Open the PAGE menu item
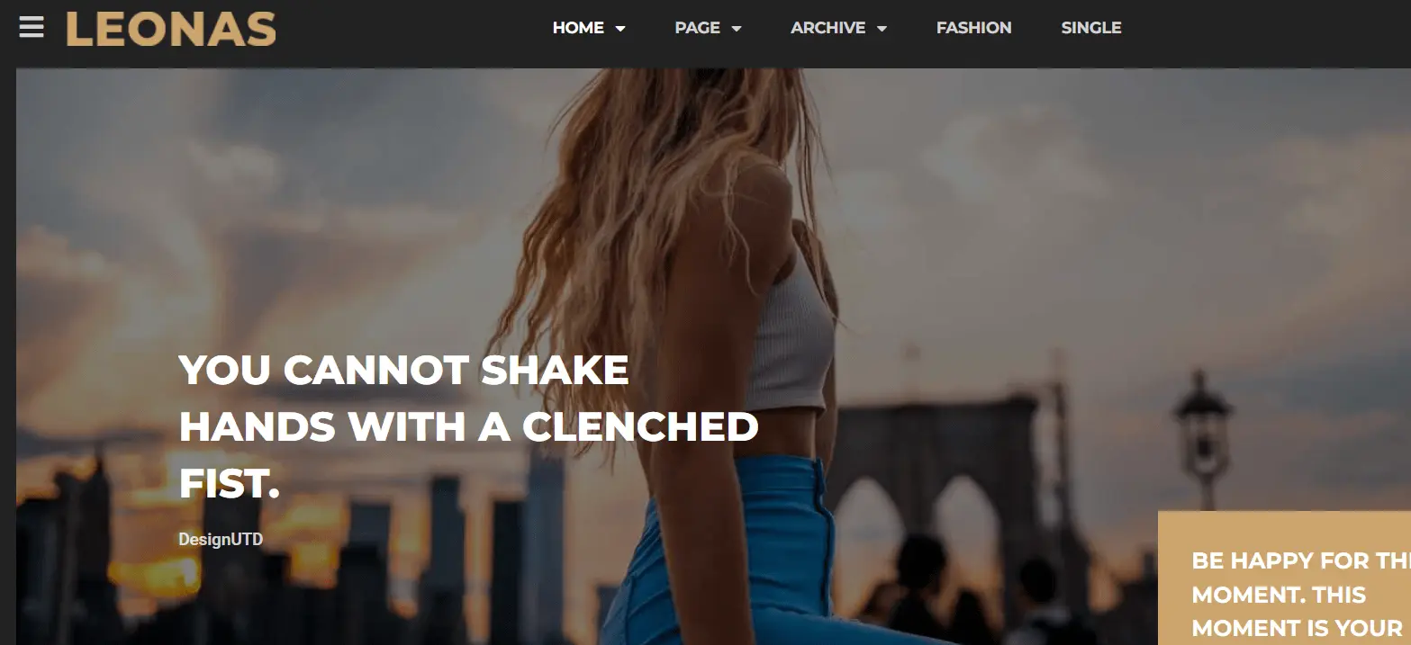Viewport: 1411px width, 645px height. click(x=697, y=28)
